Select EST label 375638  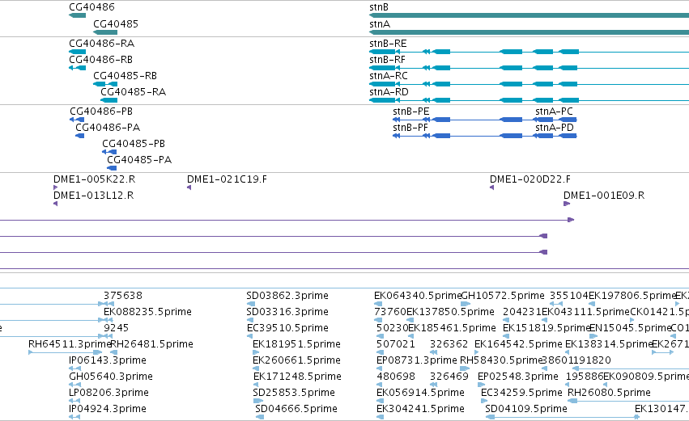pyautogui.click(x=123, y=296)
